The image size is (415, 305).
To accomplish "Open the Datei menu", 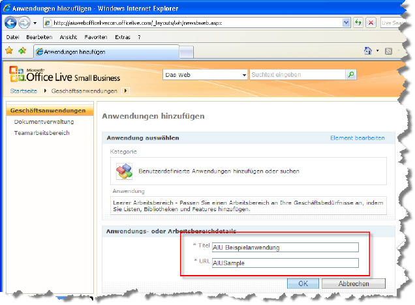I will click(12, 37).
